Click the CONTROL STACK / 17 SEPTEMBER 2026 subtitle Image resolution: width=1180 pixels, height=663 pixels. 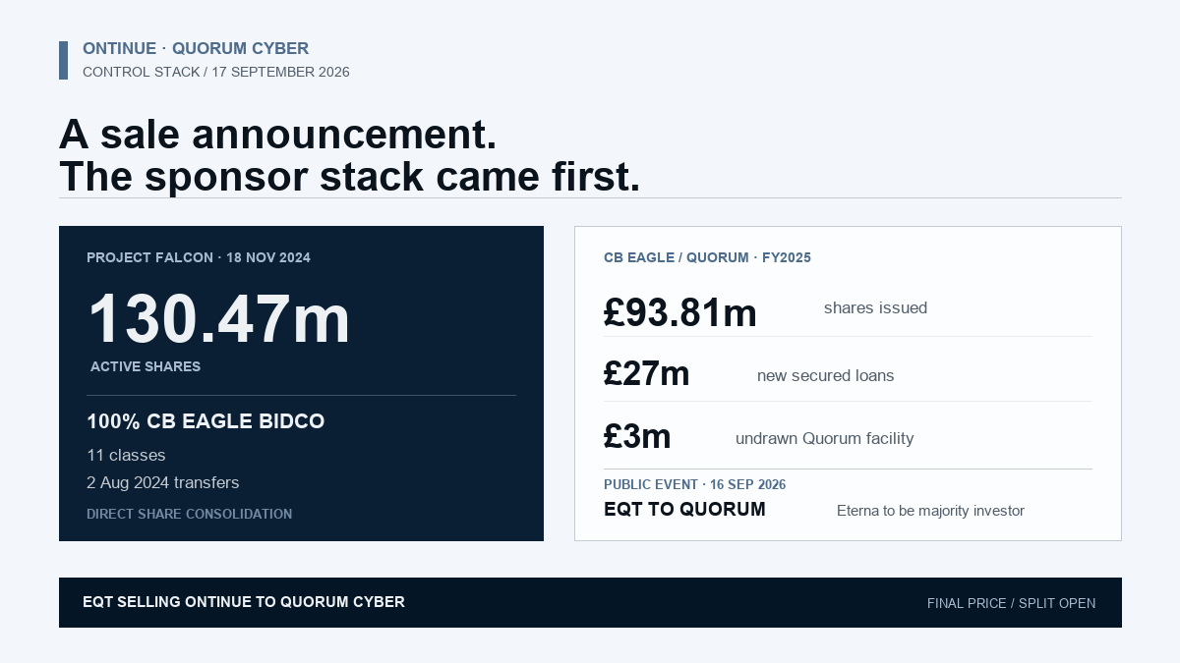[216, 72]
